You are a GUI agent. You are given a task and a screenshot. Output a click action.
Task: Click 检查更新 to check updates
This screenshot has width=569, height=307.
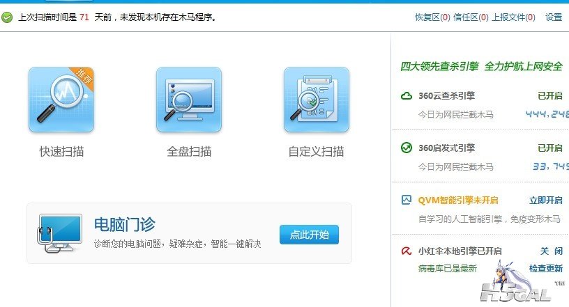pyautogui.click(x=546, y=268)
